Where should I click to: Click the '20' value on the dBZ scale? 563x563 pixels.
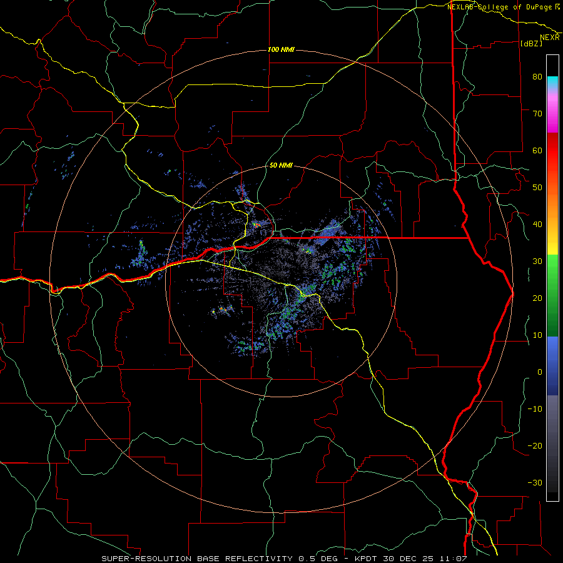[537, 298]
